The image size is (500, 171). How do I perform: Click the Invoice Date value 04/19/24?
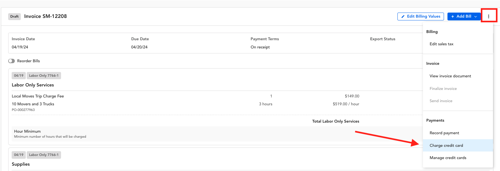[20, 47]
